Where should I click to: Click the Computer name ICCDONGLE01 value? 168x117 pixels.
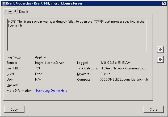tap(124, 80)
